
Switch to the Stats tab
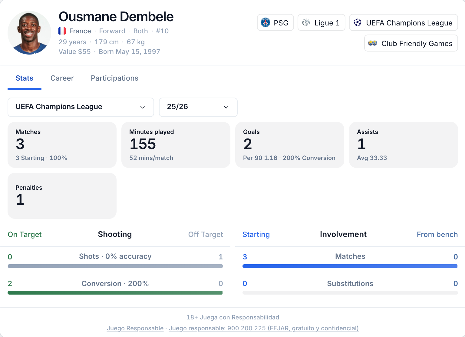[x=25, y=78]
